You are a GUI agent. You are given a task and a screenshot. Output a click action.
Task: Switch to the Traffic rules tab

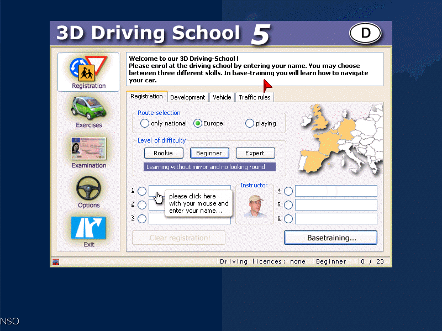255,97
